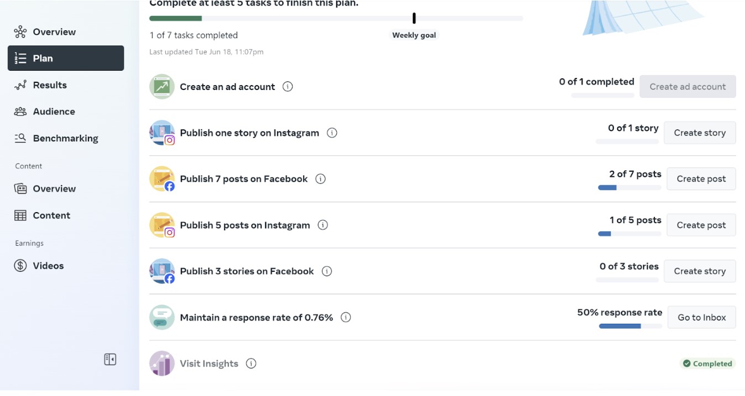Click the response rate chat bubble icon

coord(161,317)
